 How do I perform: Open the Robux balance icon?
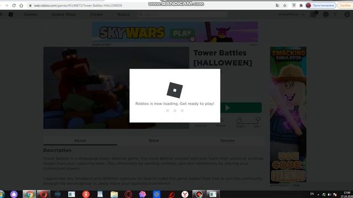(325, 14)
